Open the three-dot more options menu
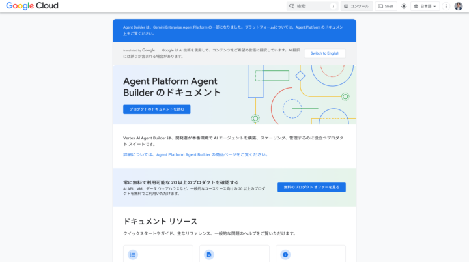This screenshot has width=469, height=262. tap(446, 6)
